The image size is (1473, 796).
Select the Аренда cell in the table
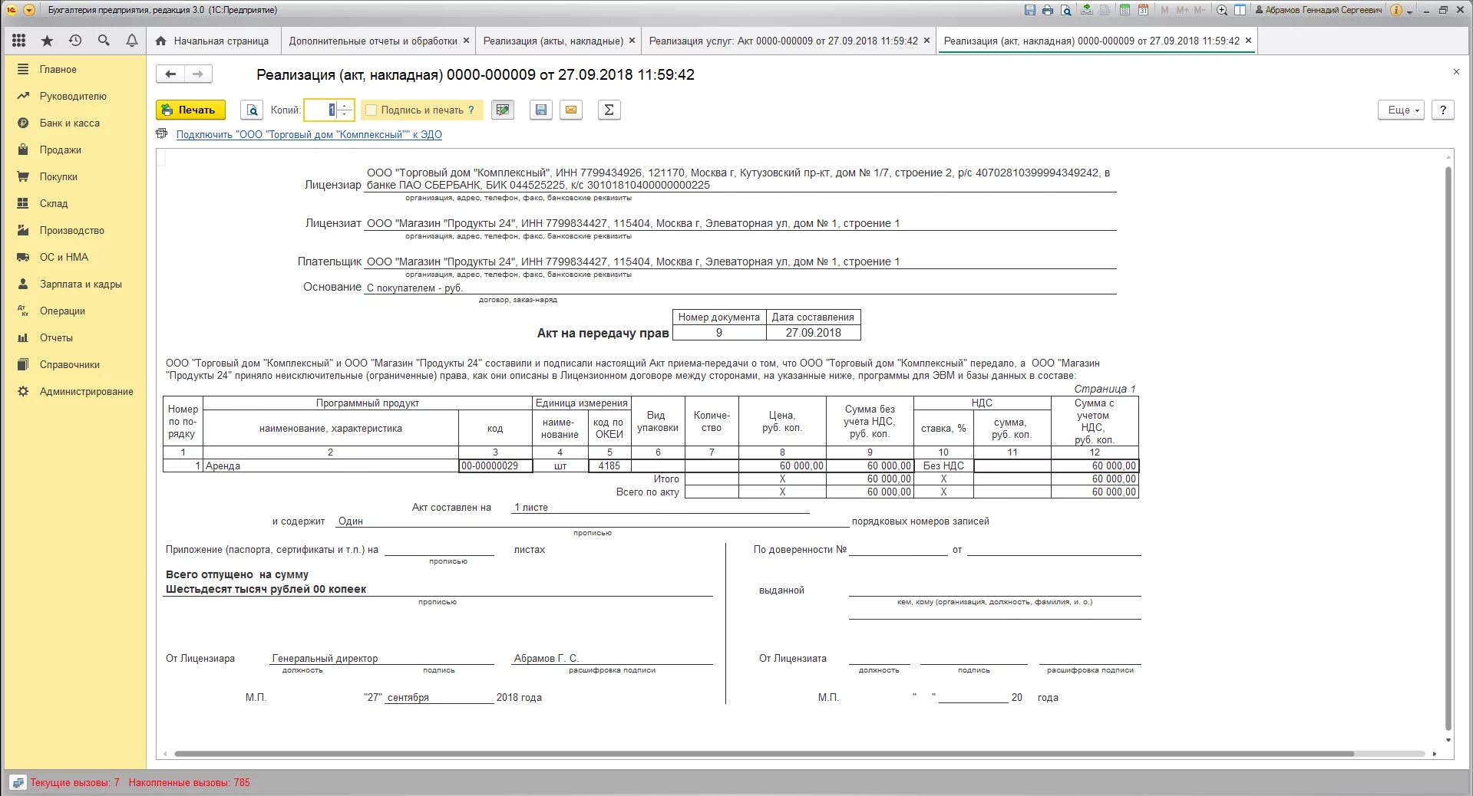tap(330, 465)
